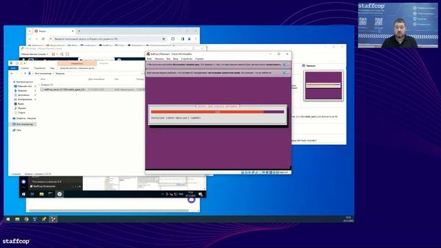Open Task View on the inner VM taskbar
The height and width of the screenshot is (248, 441).
pyautogui.click(x=32, y=194)
